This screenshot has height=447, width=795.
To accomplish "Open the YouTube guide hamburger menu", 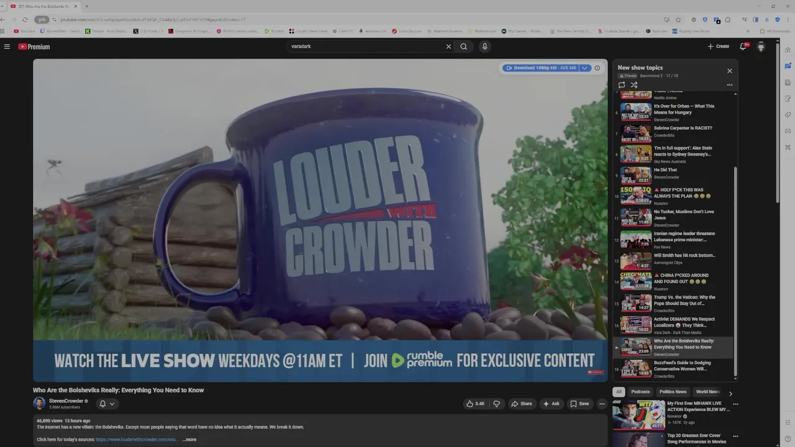I will pyautogui.click(x=7, y=47).
